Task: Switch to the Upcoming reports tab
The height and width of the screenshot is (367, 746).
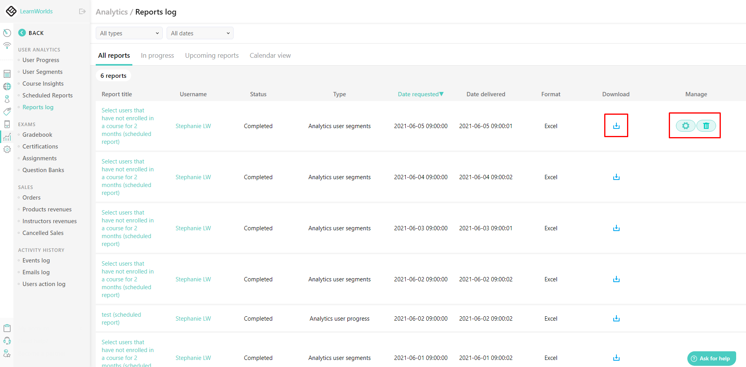Action: coord(212,55)
